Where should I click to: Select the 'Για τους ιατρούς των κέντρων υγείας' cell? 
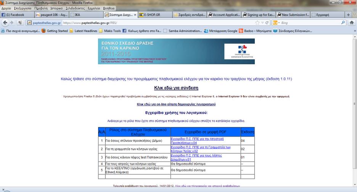[x=138, y=164]
